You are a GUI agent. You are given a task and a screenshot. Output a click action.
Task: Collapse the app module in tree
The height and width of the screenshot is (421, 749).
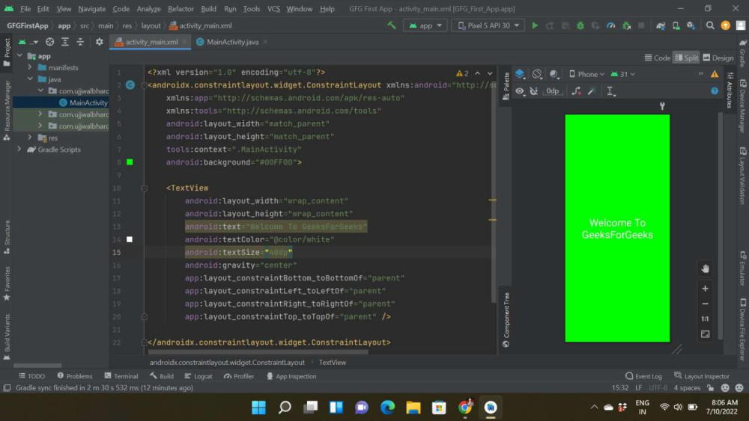point(19,56)
